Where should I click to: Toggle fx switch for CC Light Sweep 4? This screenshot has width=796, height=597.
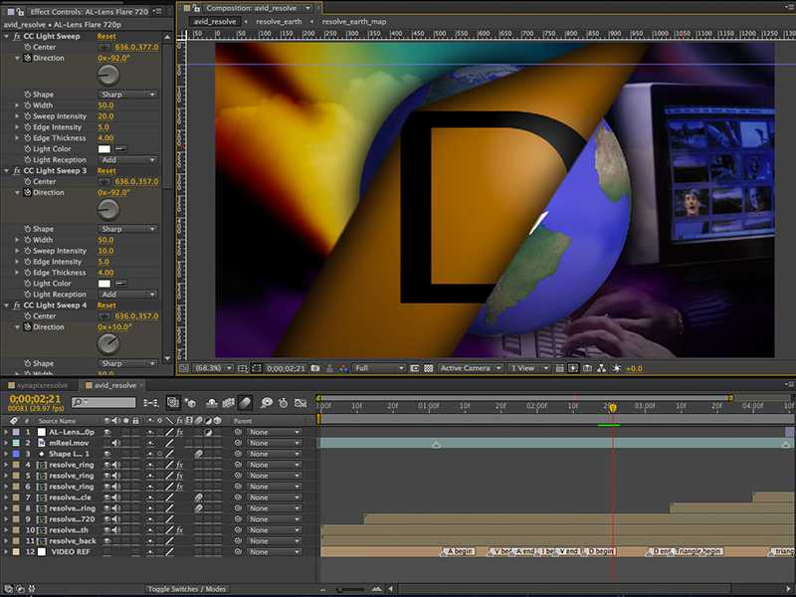(x=17, y=305)
